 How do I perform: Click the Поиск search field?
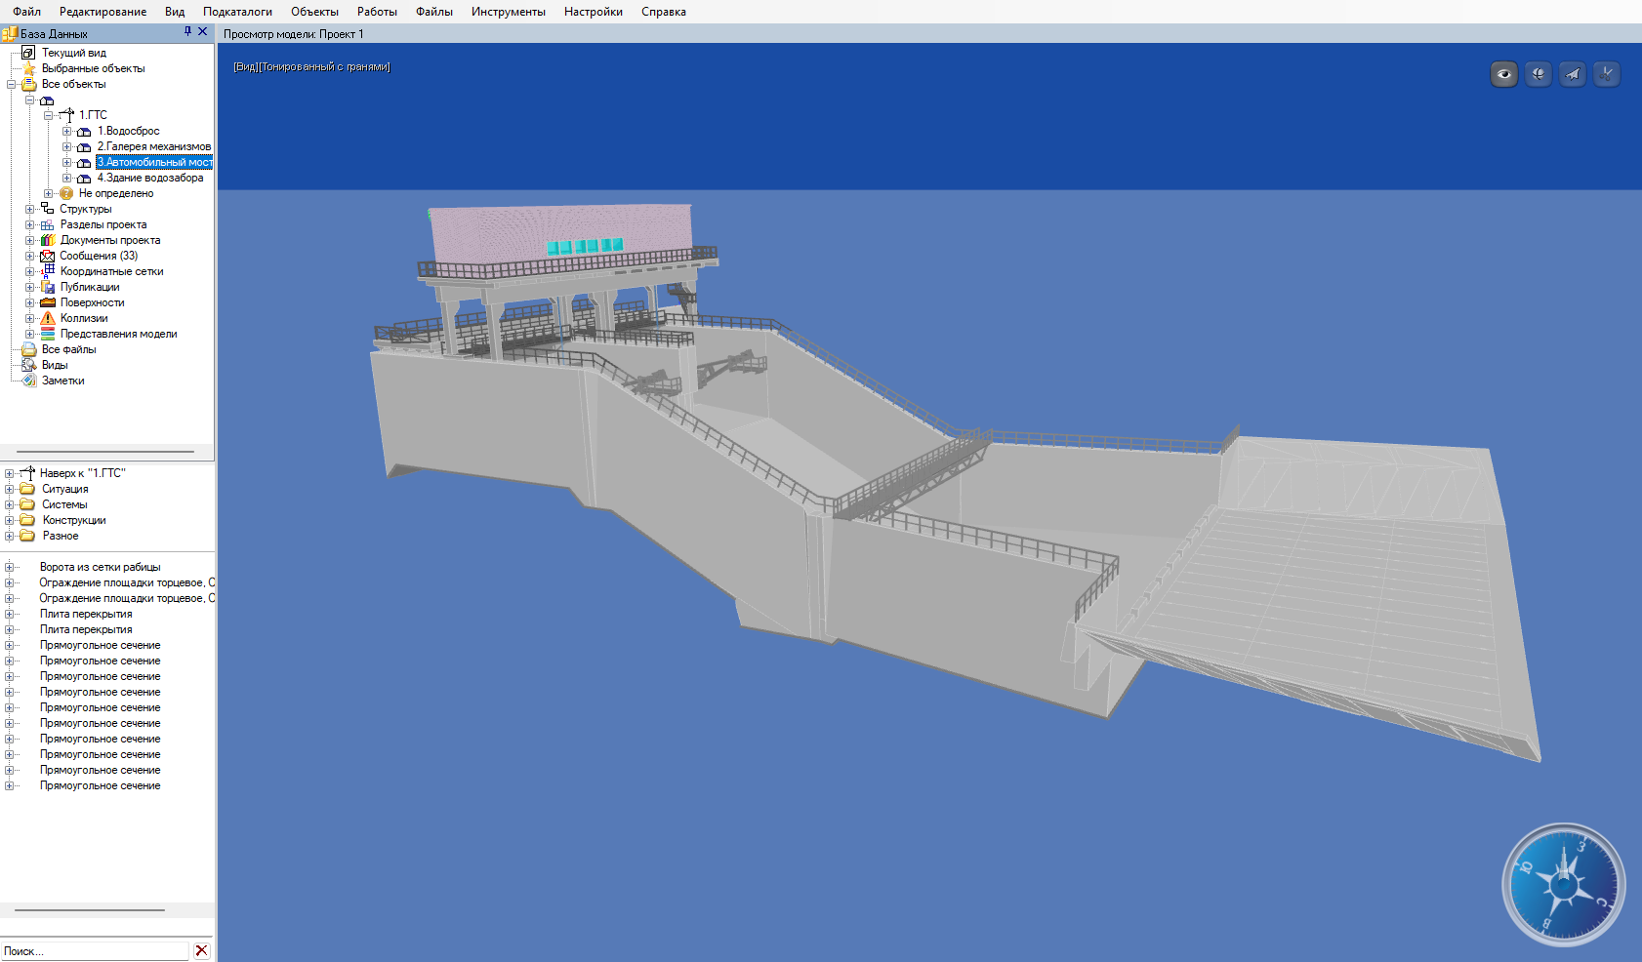(x=94, y=951)
